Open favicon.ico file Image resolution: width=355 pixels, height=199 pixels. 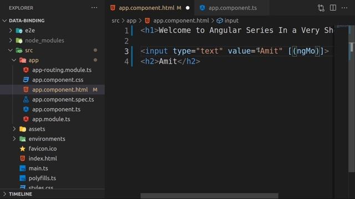click(x=43, y=149)
